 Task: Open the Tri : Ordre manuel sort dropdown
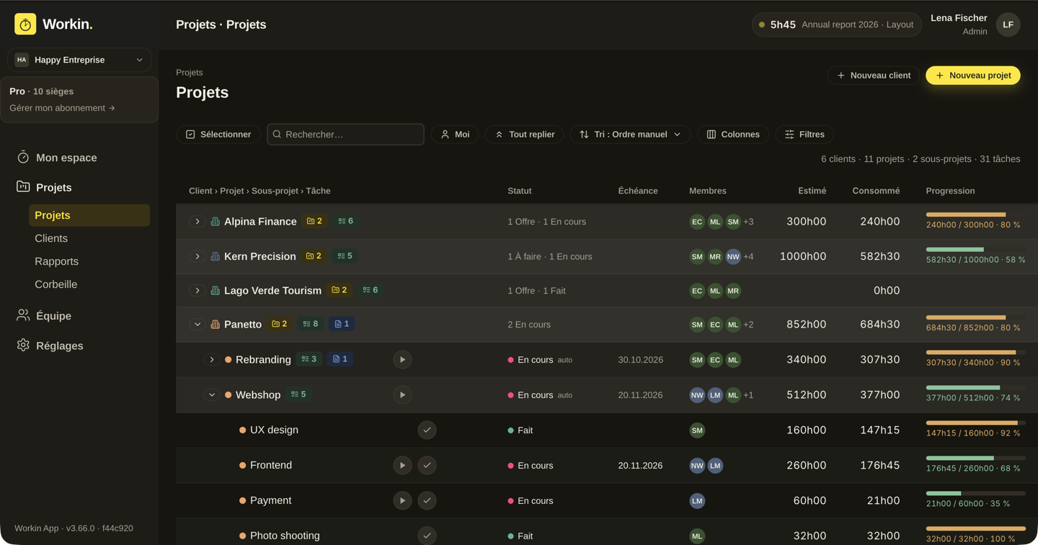pyautogui.click(x=630, y=135)
